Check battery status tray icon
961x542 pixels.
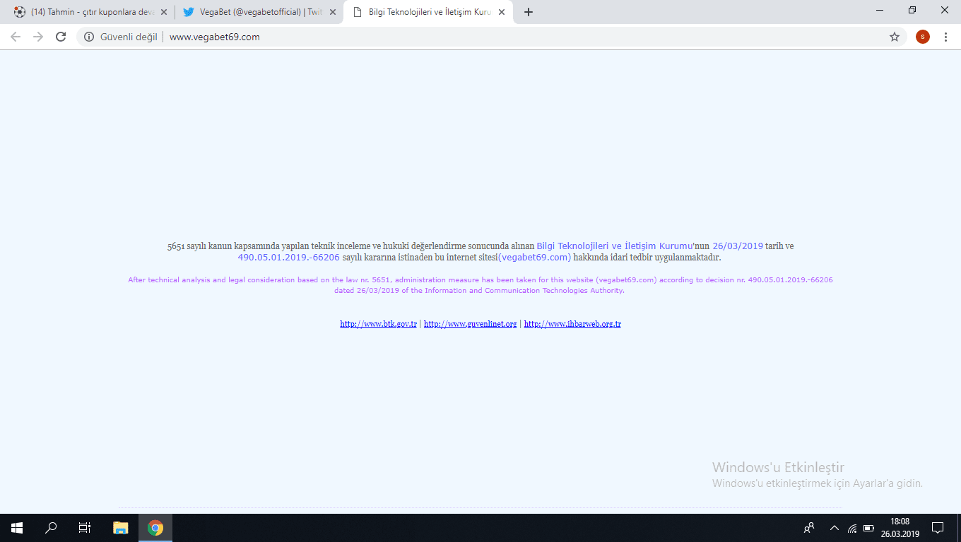coord(868,528)
